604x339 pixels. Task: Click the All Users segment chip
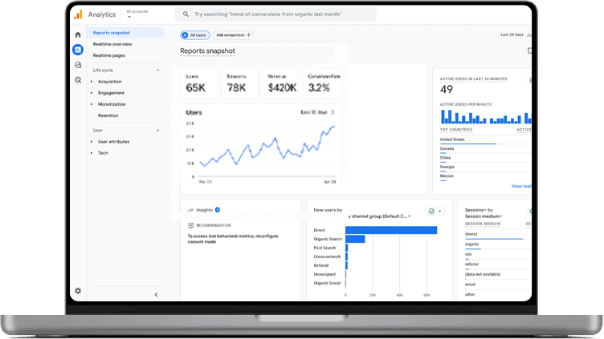[x=194, y=35]
